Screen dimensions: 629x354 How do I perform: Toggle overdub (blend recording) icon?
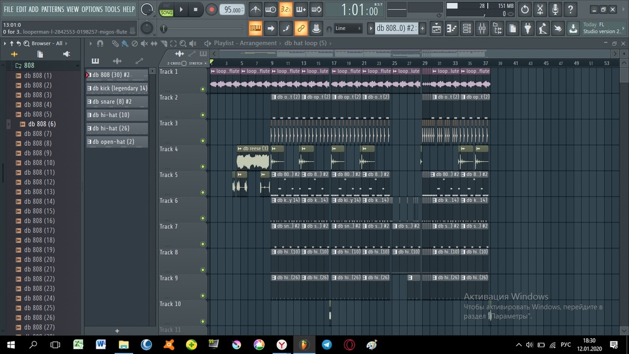301,9
